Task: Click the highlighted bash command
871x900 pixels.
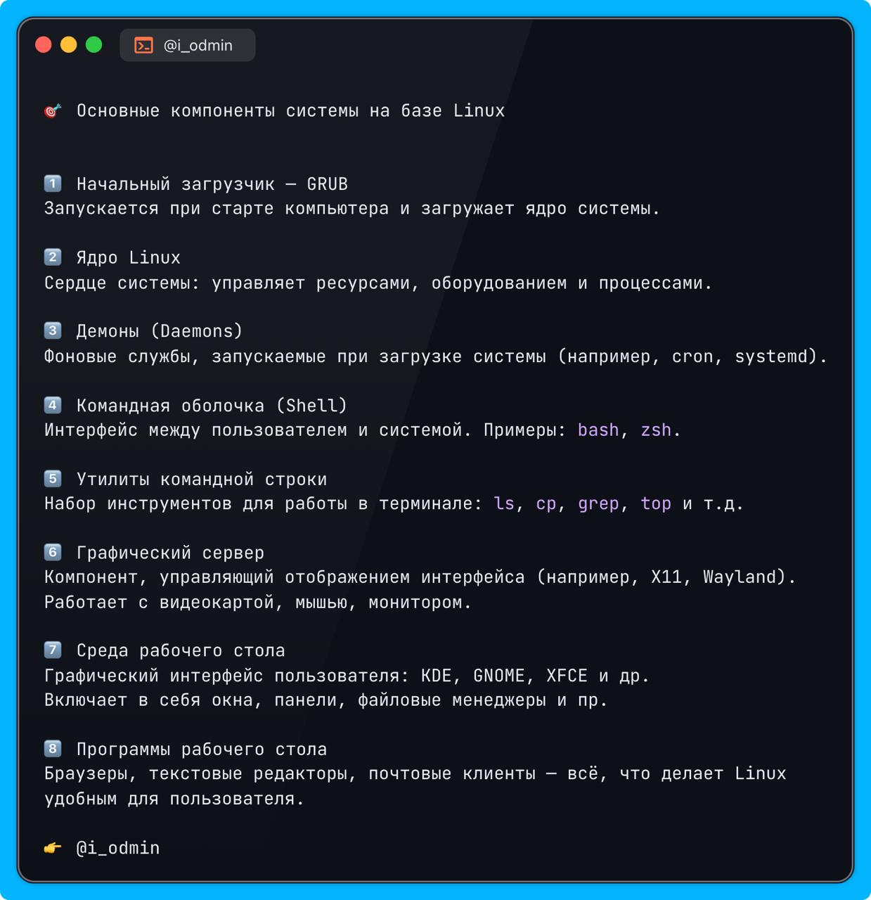Action: pos(598,430)
